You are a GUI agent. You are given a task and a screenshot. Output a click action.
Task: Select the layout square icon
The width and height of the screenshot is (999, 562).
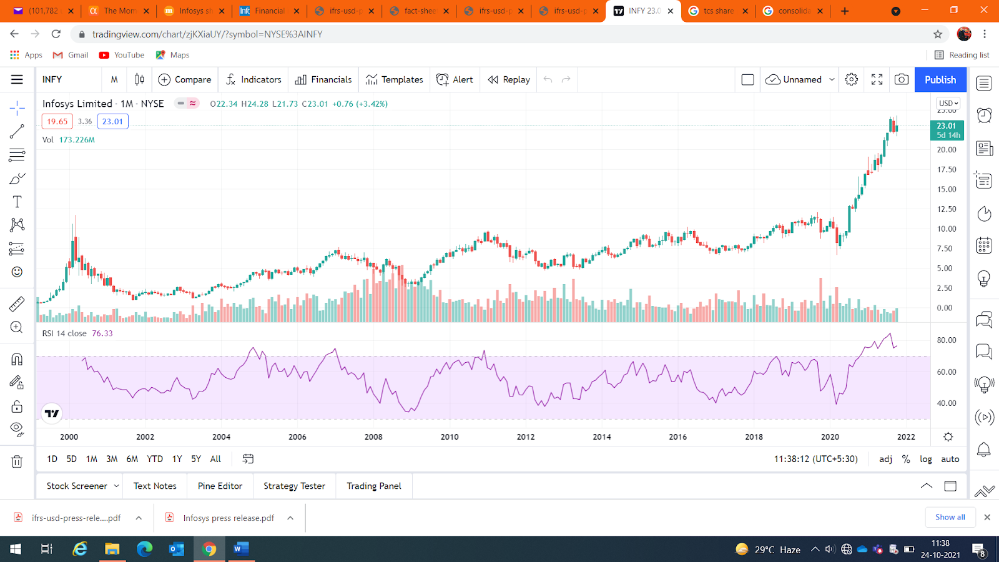tap(747, 79)
